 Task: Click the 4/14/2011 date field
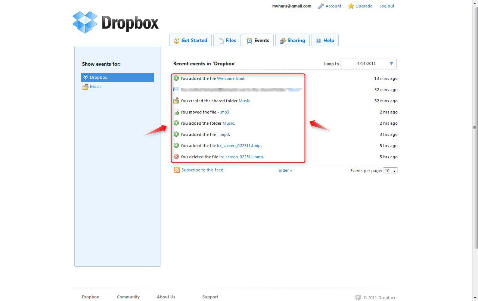[x=369, y=63]
